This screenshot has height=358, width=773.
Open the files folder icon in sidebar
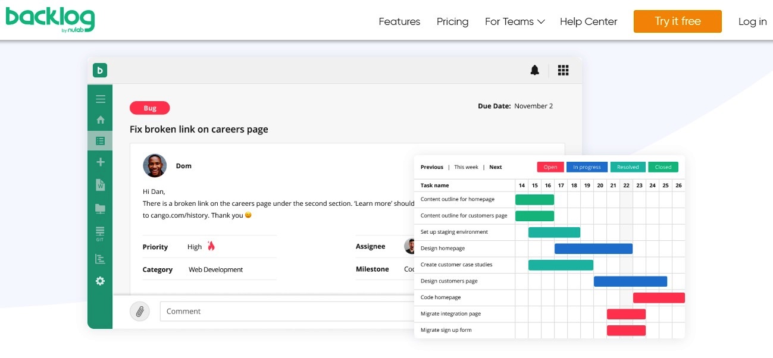point(100,208)
